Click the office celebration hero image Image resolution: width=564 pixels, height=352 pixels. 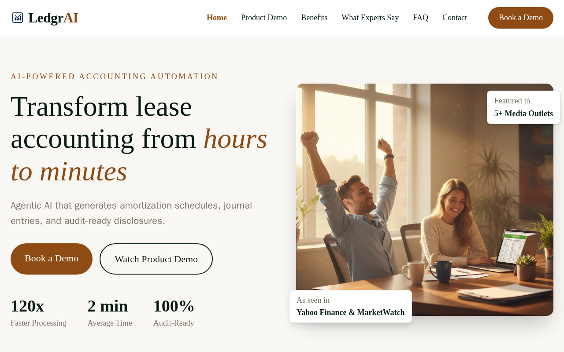425,200
